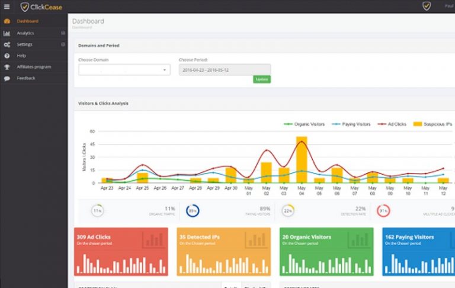Click the Settings gears icon
The width and height of the screenshot is (455, 288).
click(7, 44)
